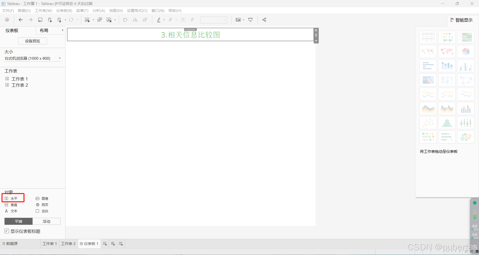The image size is (479, 255).
Task: Click the dashboard title 3.相关信息比较图
Action: click(x=190, y=35)
